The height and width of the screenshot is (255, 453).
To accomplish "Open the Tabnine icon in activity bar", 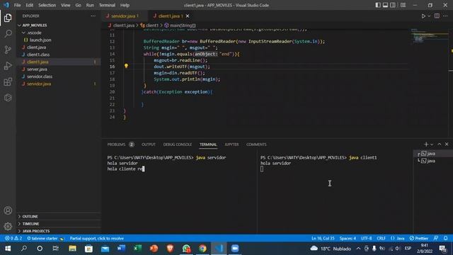I will (x=8, y=98).
